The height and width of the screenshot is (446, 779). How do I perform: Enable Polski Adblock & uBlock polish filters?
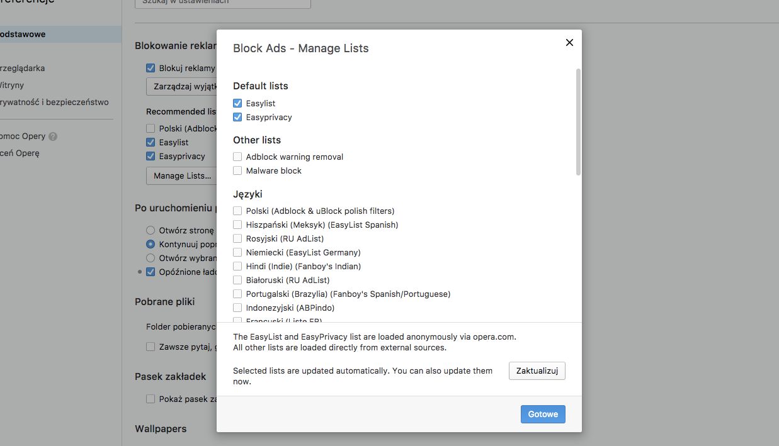pyautogui.click(x=237, y=211)
